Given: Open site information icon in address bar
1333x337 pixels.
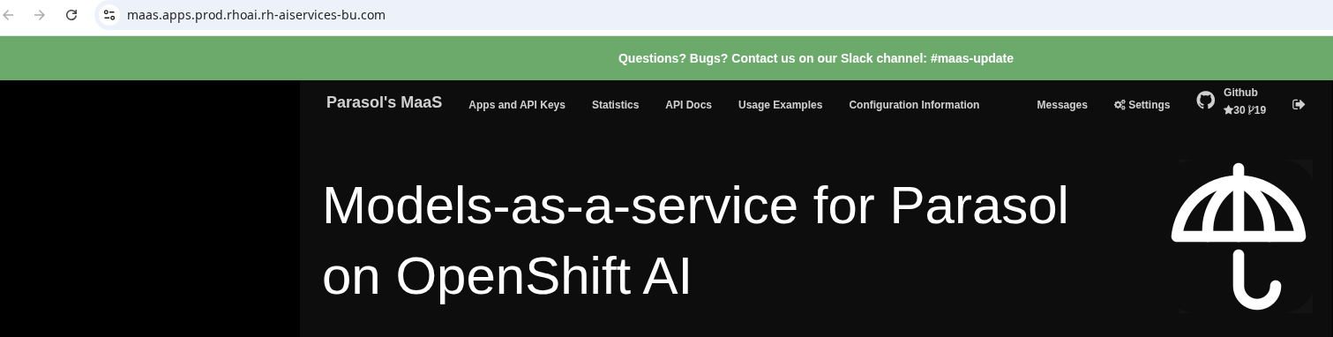Looking at the screenshot, I should tap(109, 15).
